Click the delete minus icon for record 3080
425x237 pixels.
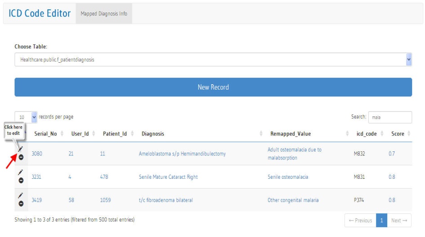[x=21, y=157]
